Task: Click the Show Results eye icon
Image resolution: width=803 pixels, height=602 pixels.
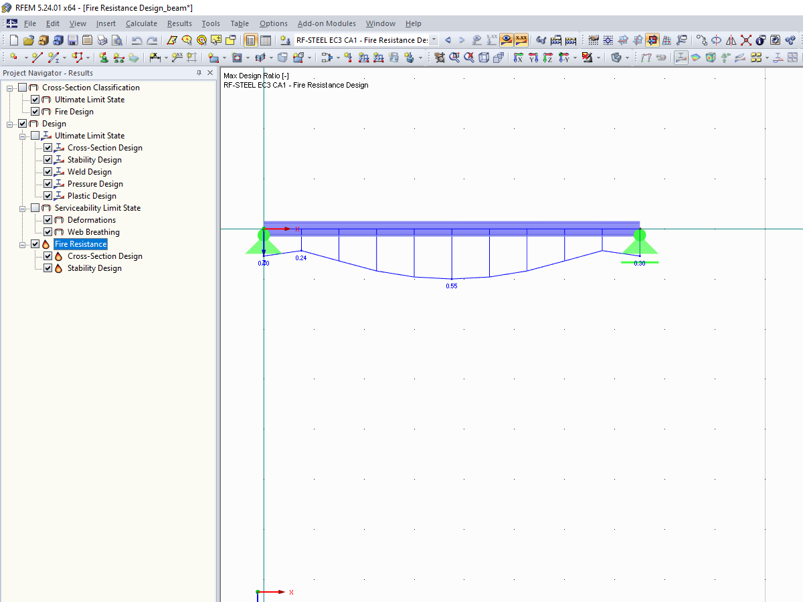Action: point(507,39)
